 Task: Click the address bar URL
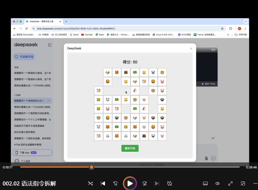tap(76, 29)
